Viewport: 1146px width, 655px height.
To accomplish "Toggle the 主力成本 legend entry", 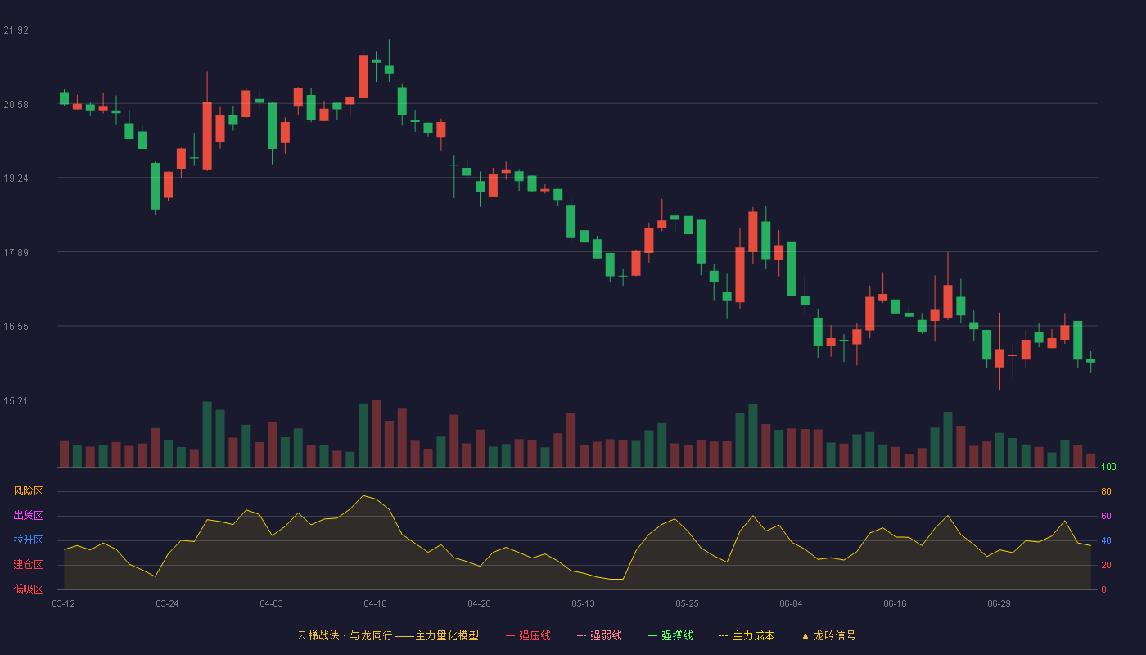I will click(747, 635).
